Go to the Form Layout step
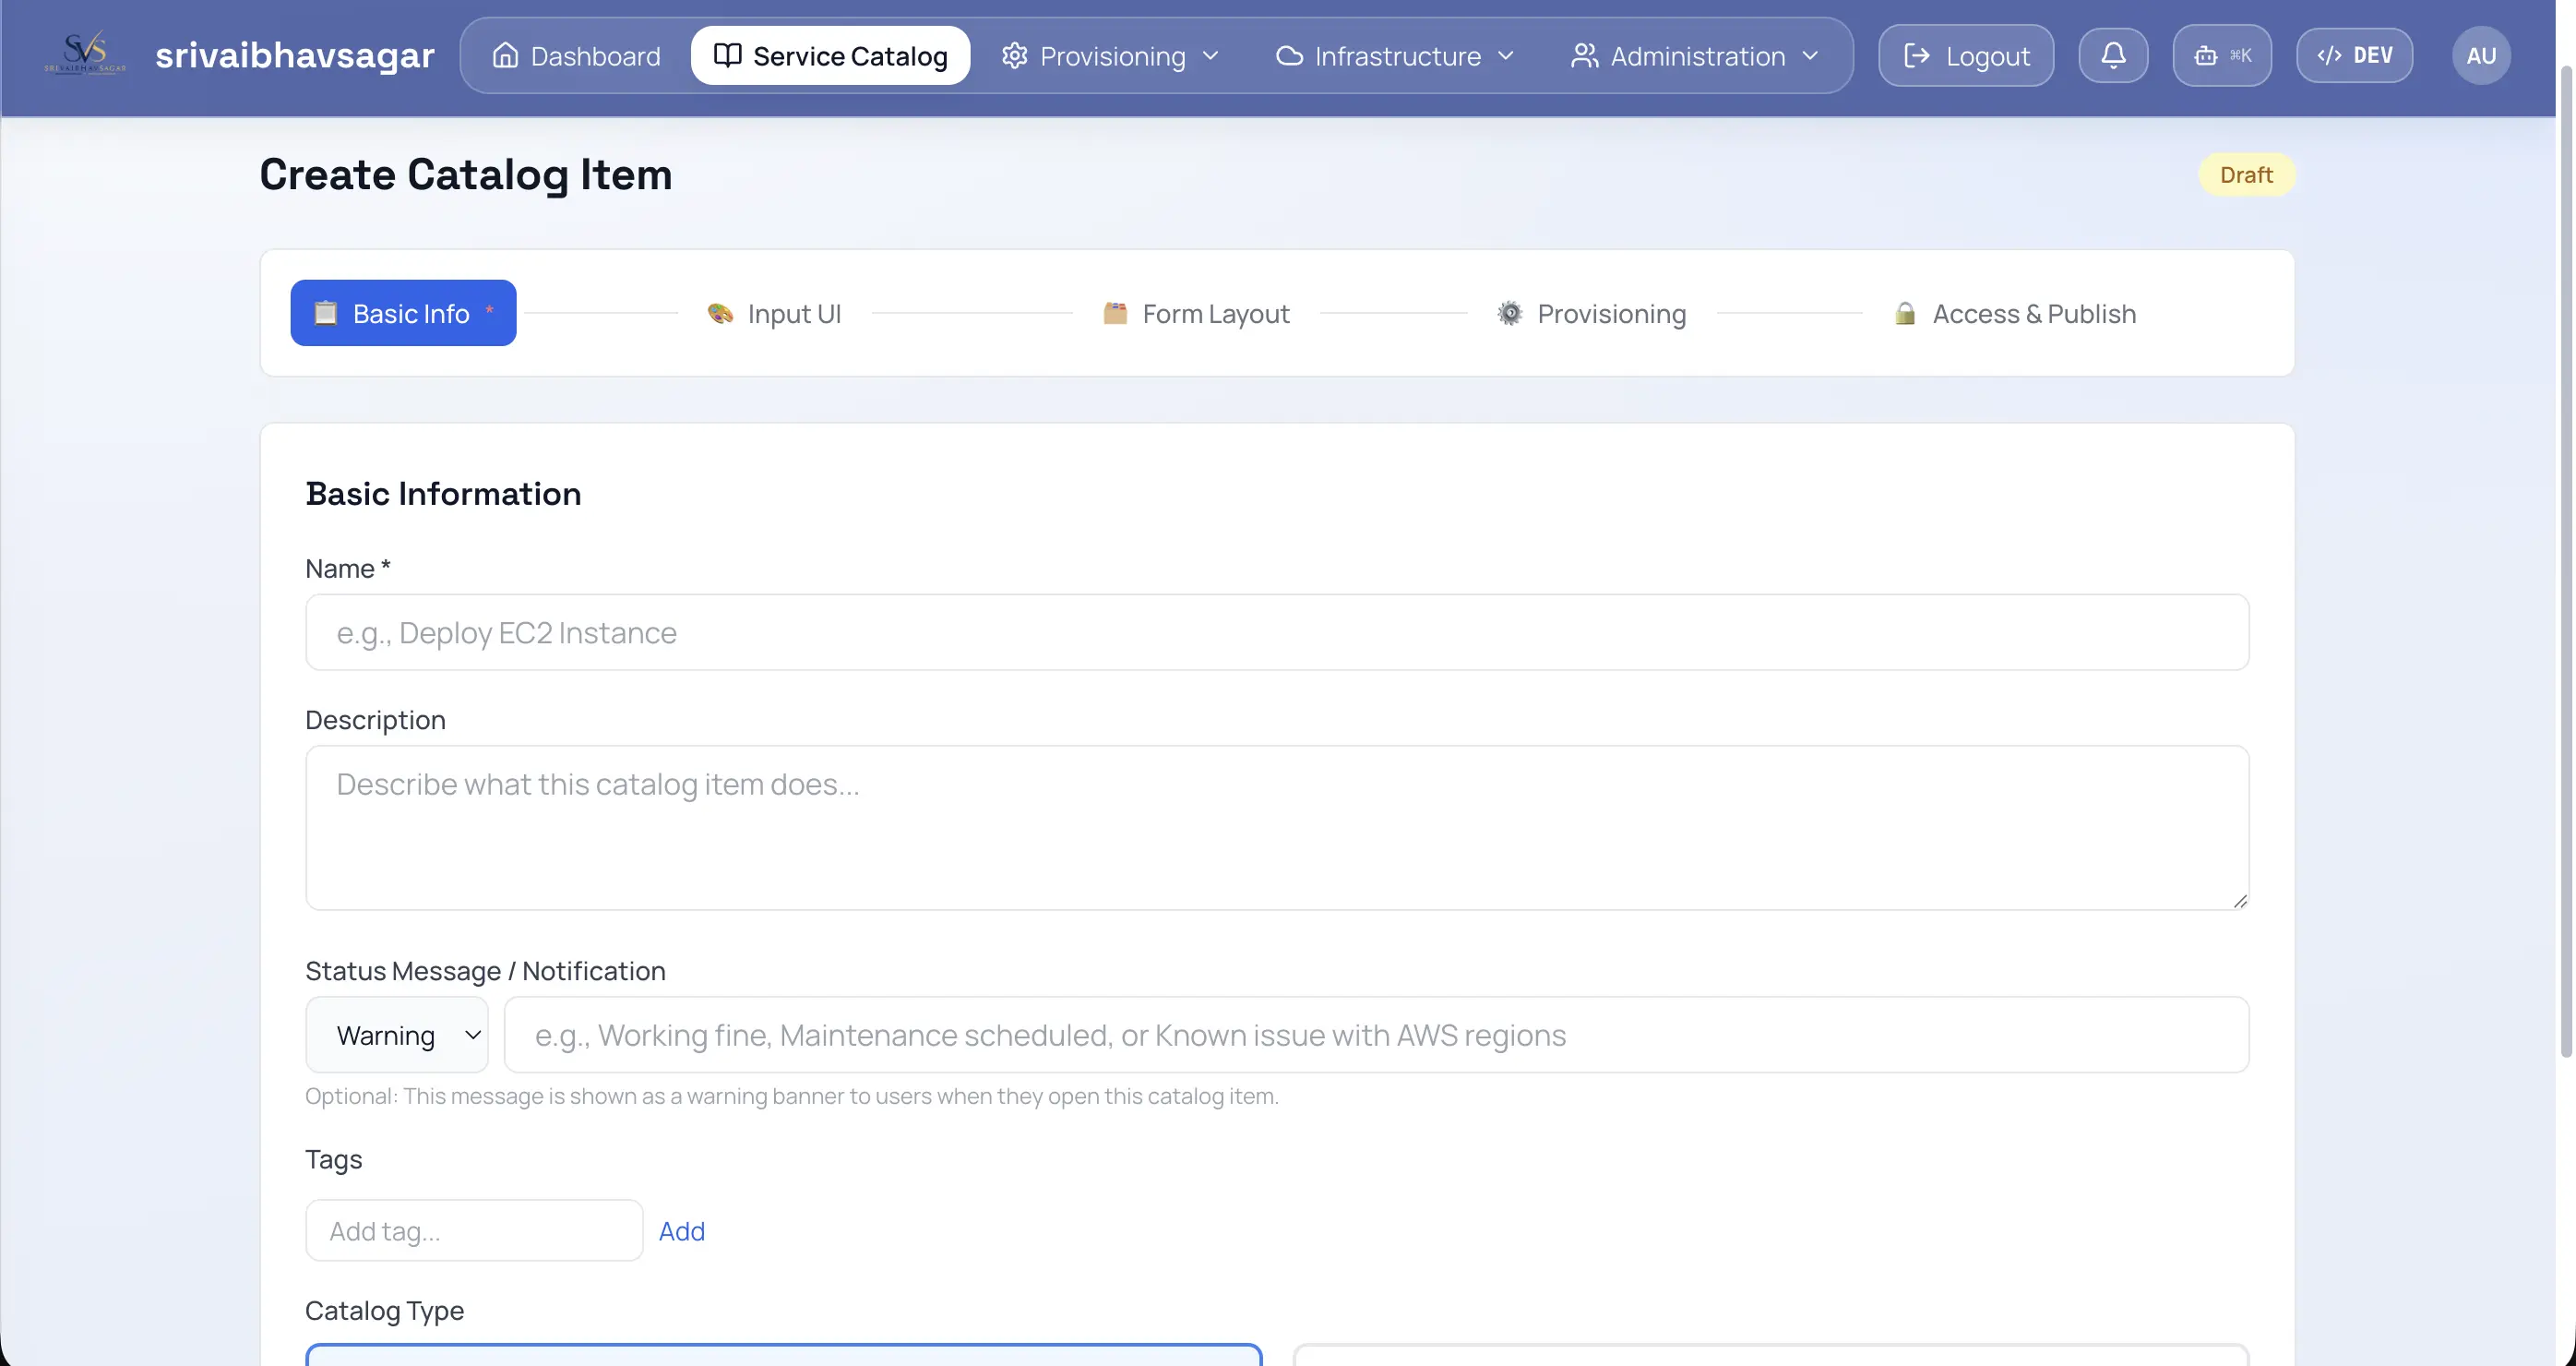The height and width of the screenshot is (1366, 2576). coord(1196,313)
